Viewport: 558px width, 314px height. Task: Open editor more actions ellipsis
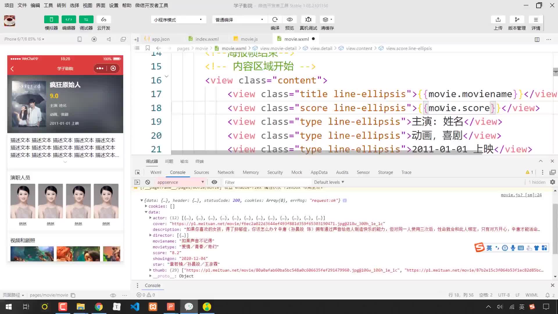[x=549, y=39]
